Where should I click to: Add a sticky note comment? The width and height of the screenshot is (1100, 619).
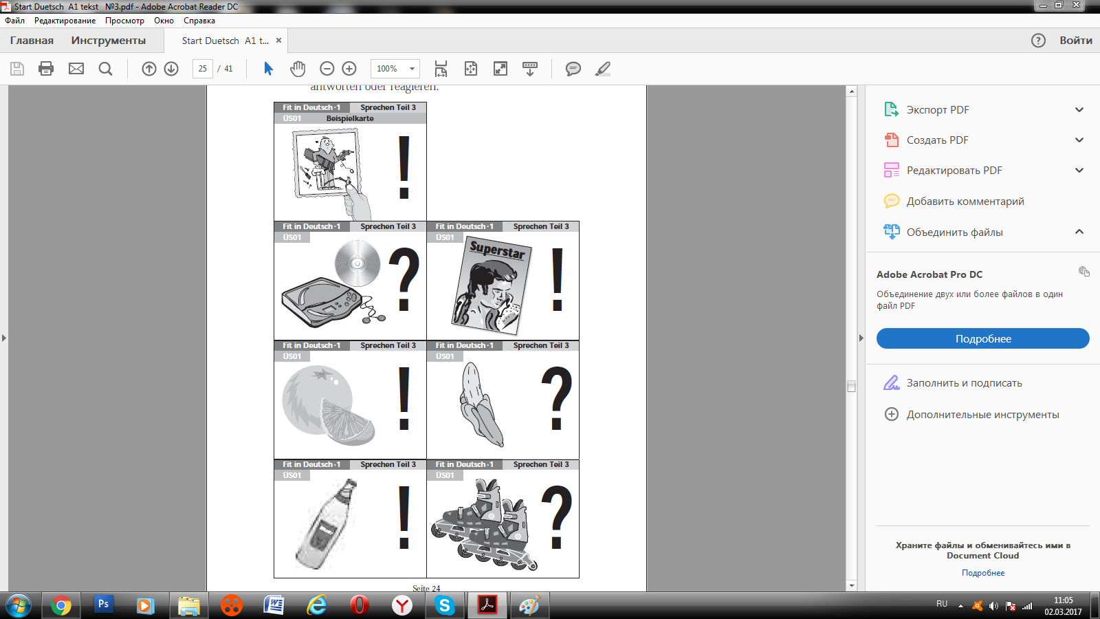pos(573,69)
